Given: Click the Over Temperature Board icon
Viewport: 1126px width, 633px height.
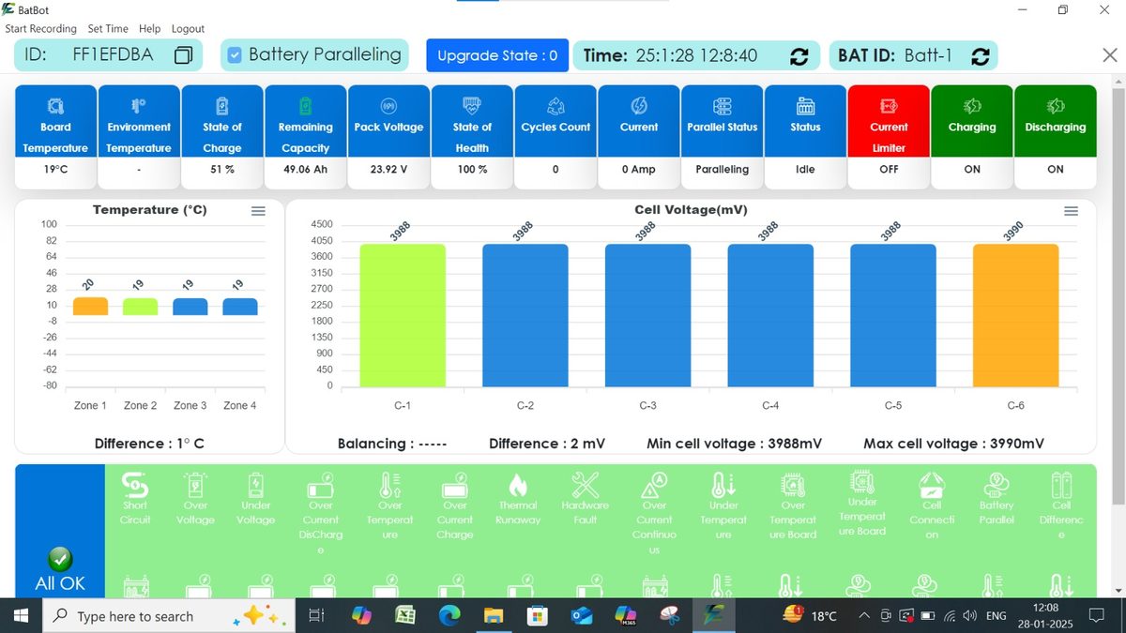Looking at the screenshot, I should (794, 485).
